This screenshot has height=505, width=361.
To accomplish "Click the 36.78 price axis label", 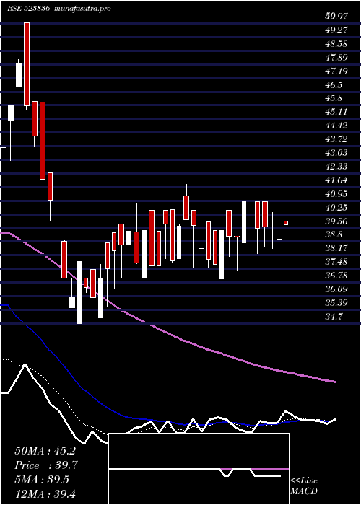I will (337, 276).
